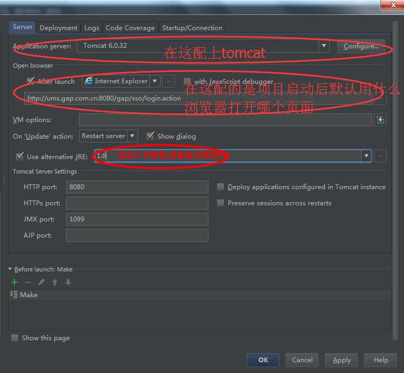The height and width of the screenshot is (373, 404).
Task: Open alternative JRE dropdown arrow
Action: click(x=366, y=156)
